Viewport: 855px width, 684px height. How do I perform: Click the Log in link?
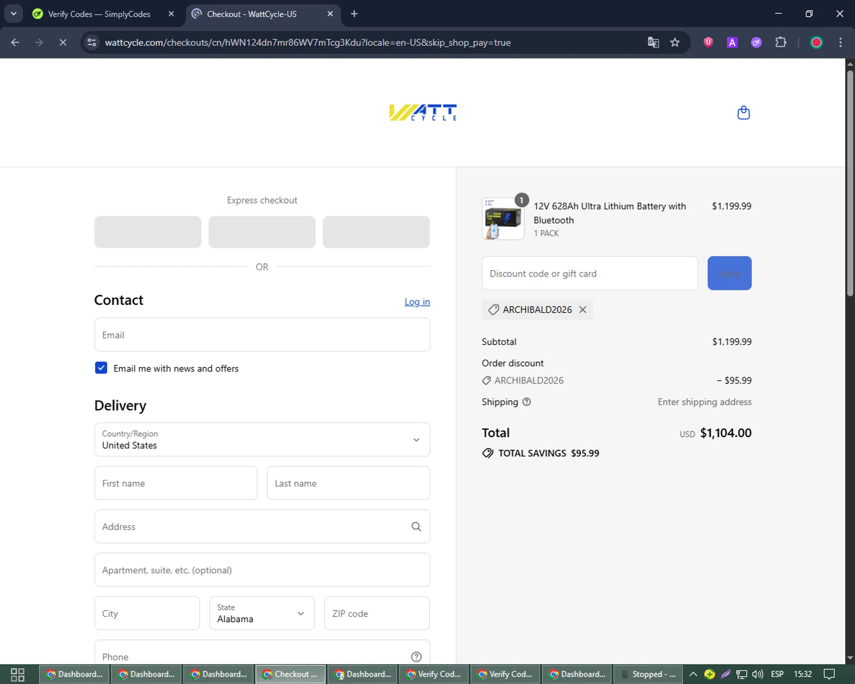click(x=417, y=302)
